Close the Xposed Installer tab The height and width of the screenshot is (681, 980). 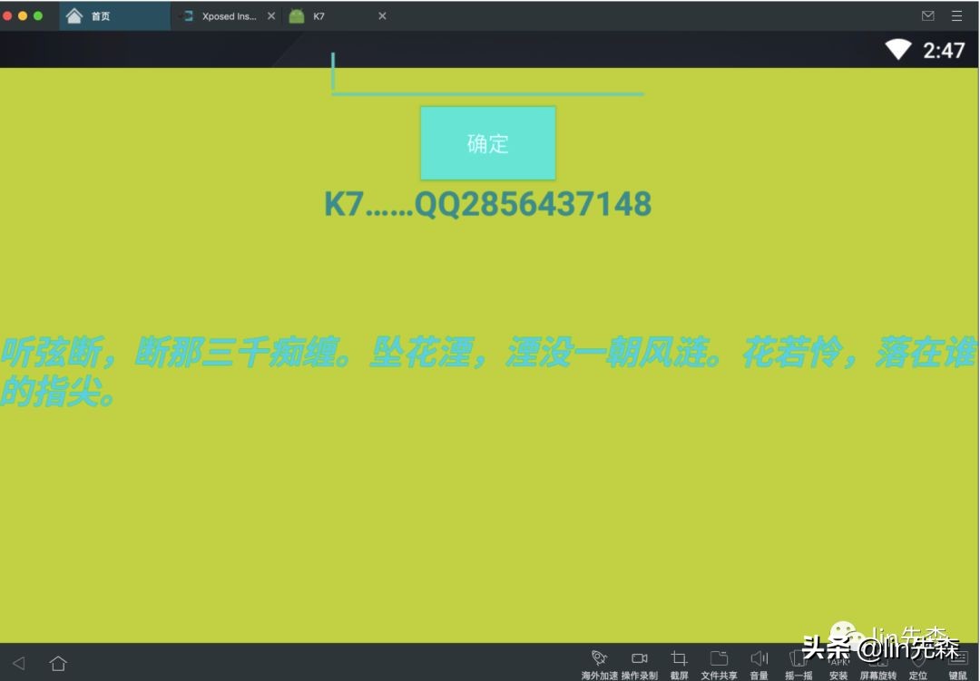click(271, 16)
